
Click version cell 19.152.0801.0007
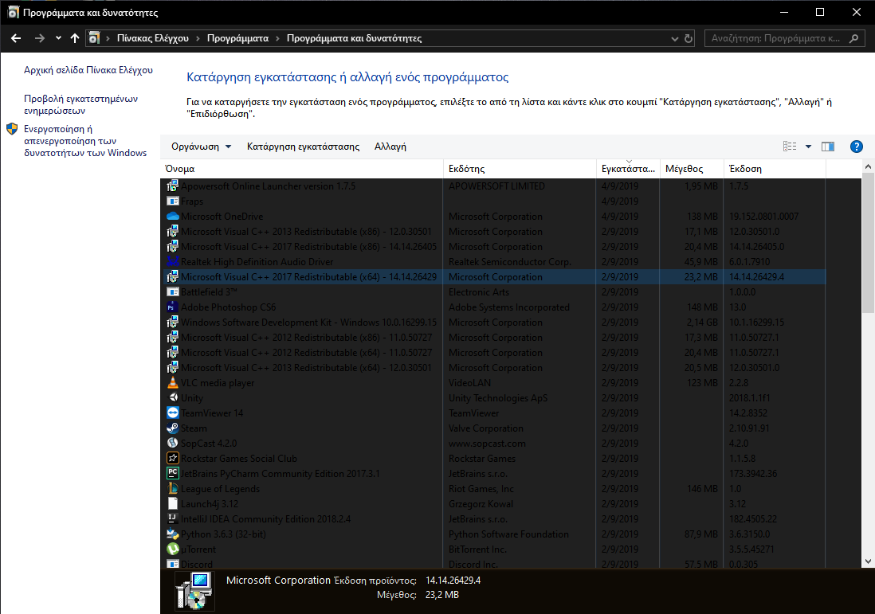763,217
